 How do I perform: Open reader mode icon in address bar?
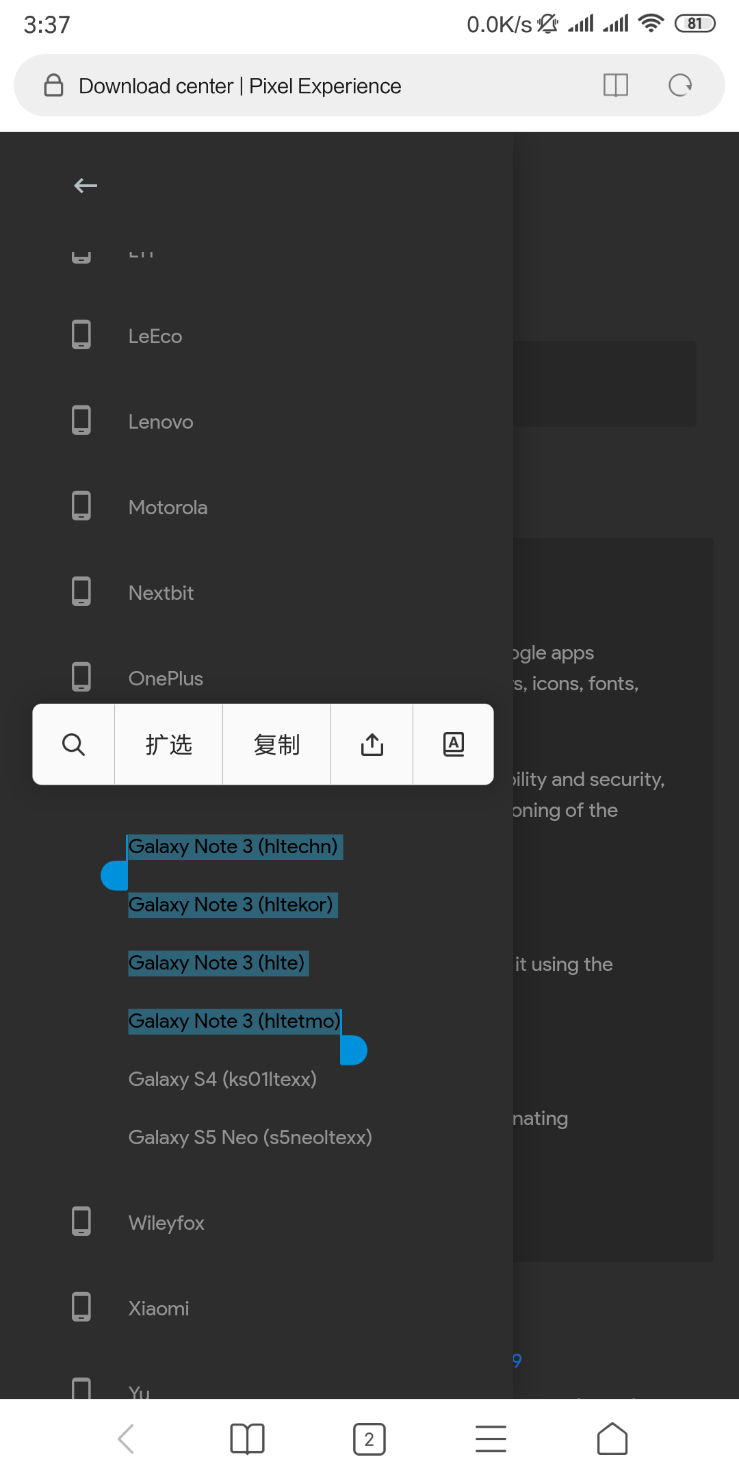615,86
